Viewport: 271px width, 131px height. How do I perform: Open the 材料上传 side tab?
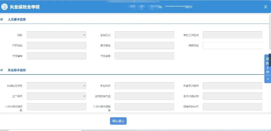point(267,65)
